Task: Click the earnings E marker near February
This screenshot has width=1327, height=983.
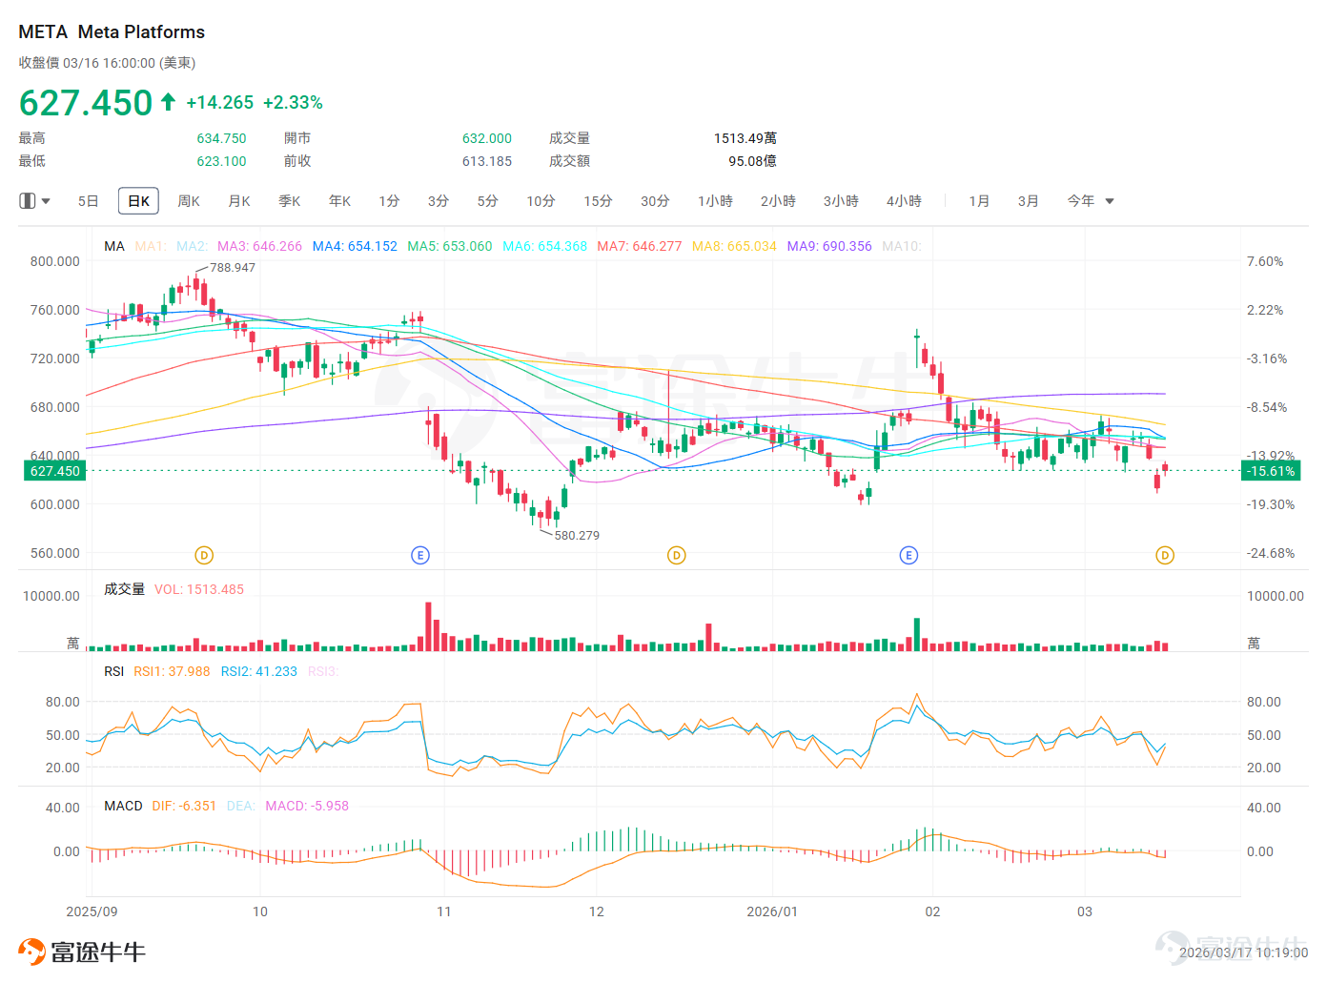Action: point(909,555)
